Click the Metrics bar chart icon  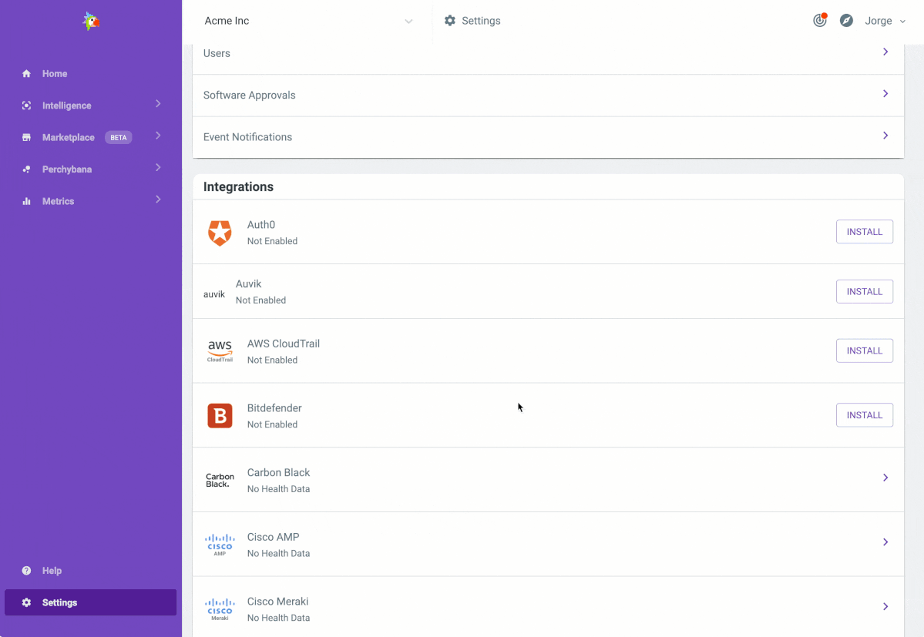pos(26,201)
